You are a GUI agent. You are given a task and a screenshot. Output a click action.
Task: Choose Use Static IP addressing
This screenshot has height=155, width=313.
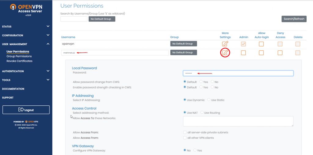[209, 100]
